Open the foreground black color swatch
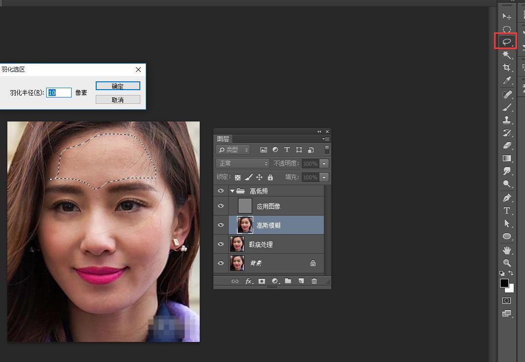 coord(504,283)
